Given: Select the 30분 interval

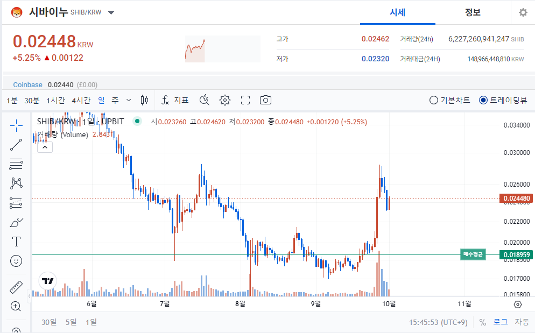Looking at the screenshot, I should 32,100.
